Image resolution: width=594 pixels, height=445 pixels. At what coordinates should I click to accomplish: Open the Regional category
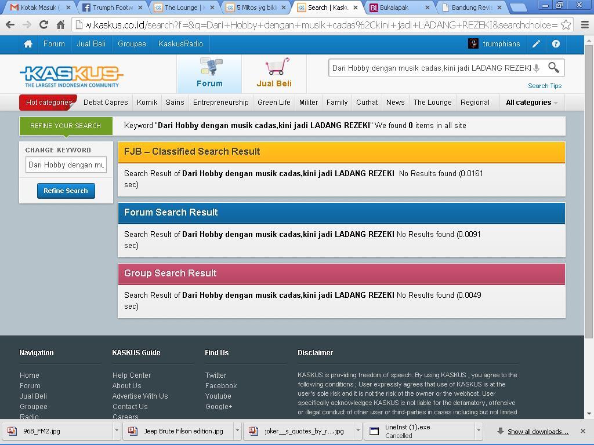[475, 103]
